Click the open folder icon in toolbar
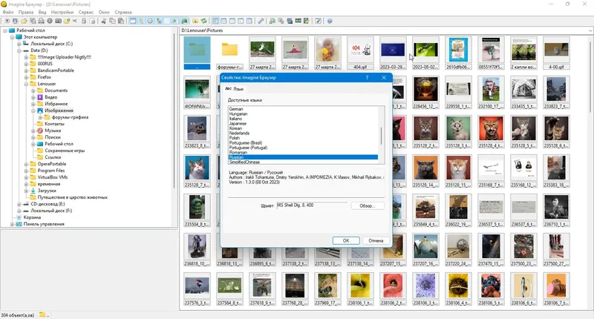The width and height of the screenshot is (594, 319). click(24, 21)
